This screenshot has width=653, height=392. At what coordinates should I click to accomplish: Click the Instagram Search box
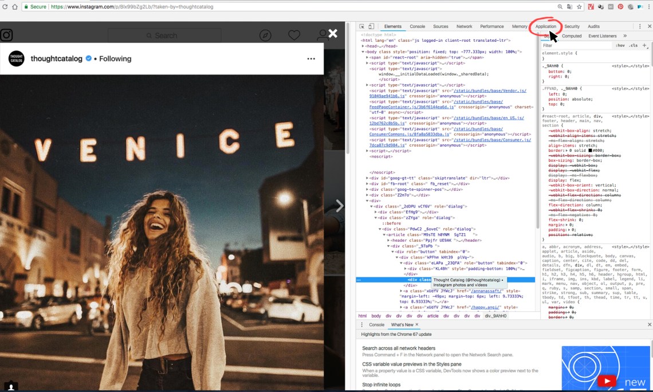click(x=164, y=36)
